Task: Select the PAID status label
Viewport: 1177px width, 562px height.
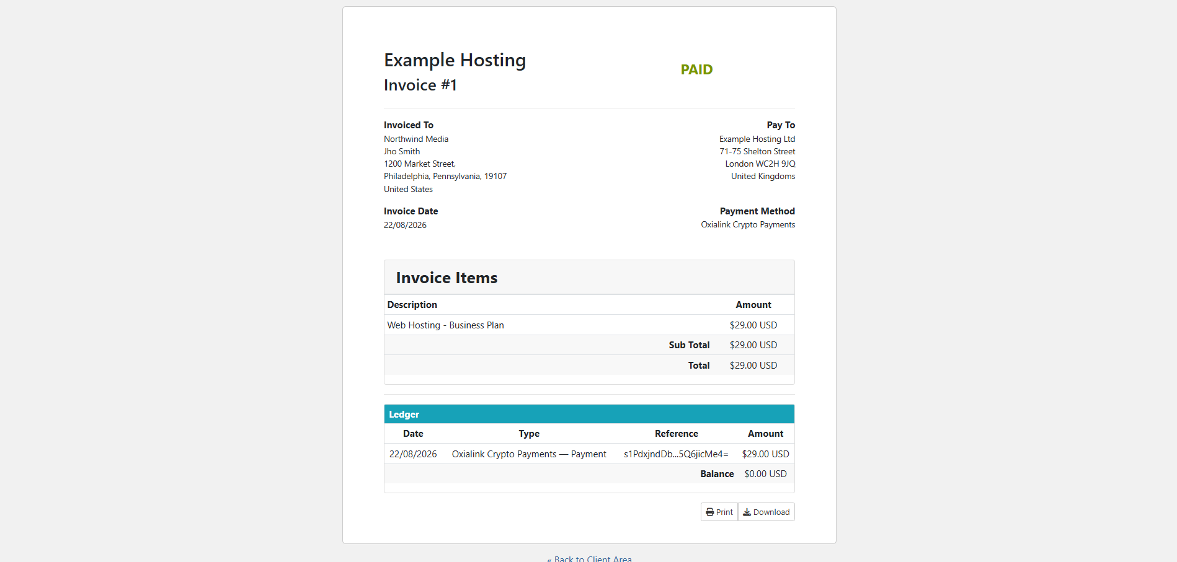Action: (696, 69)
